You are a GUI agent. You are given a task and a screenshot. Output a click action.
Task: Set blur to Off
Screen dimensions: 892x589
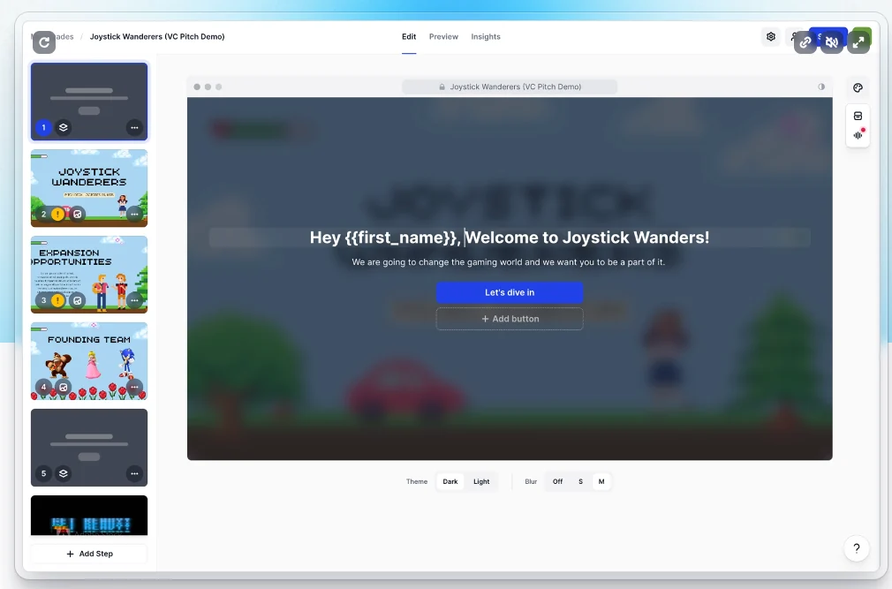557,481
